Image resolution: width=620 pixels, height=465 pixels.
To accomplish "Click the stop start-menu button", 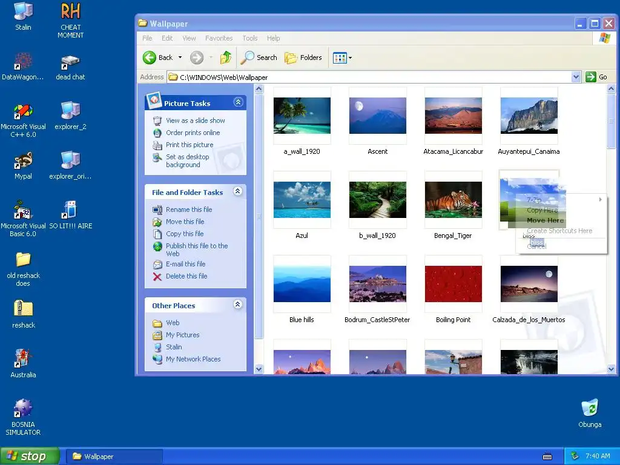I will pos(30,457).
